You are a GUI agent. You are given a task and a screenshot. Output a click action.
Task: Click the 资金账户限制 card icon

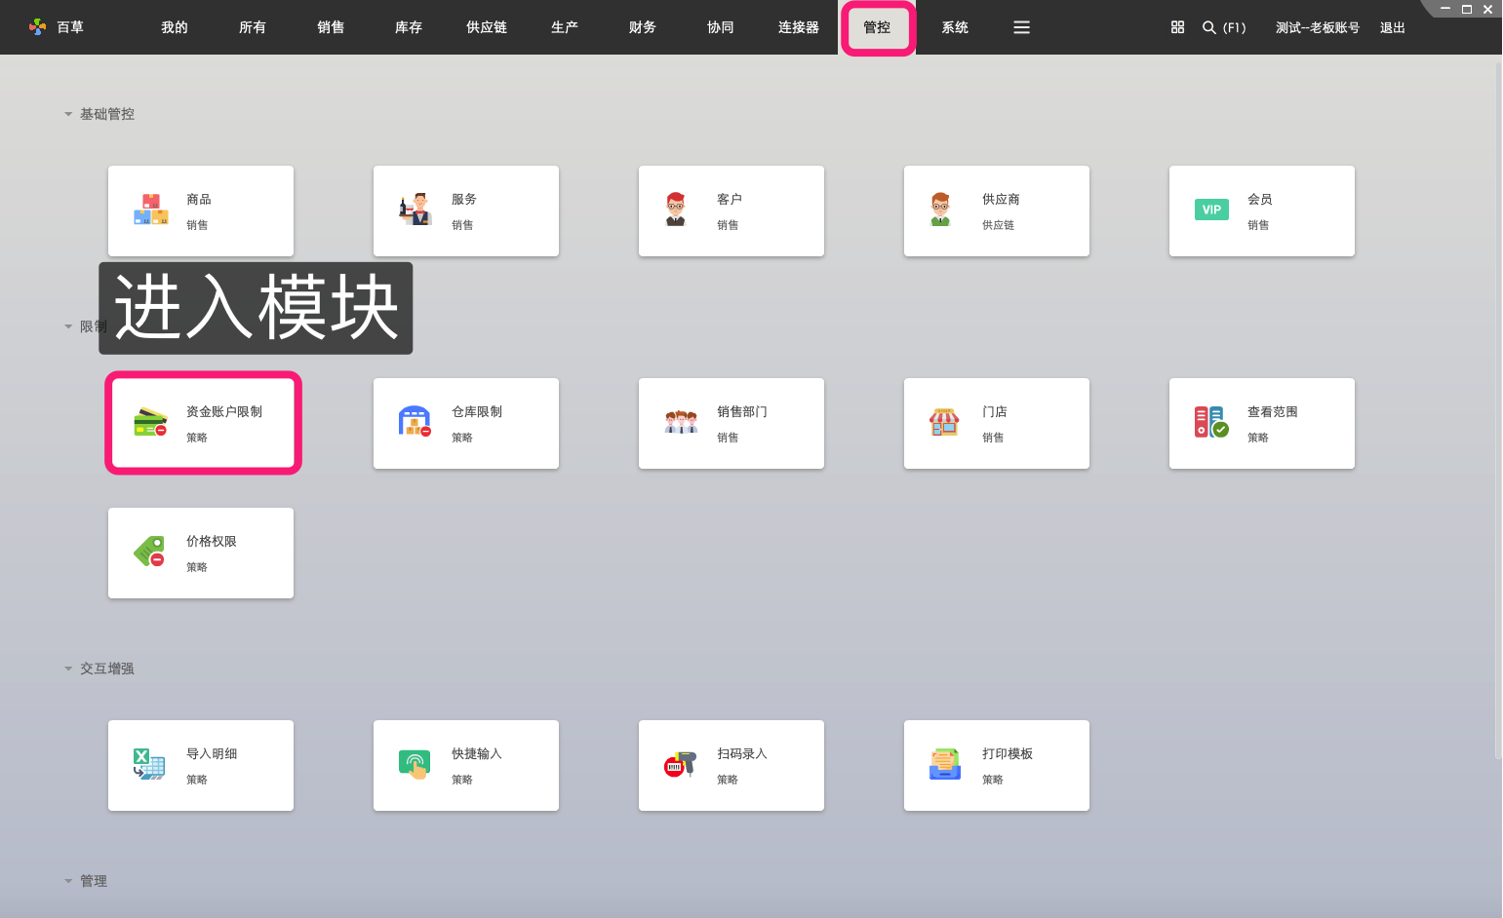(150, 422)
